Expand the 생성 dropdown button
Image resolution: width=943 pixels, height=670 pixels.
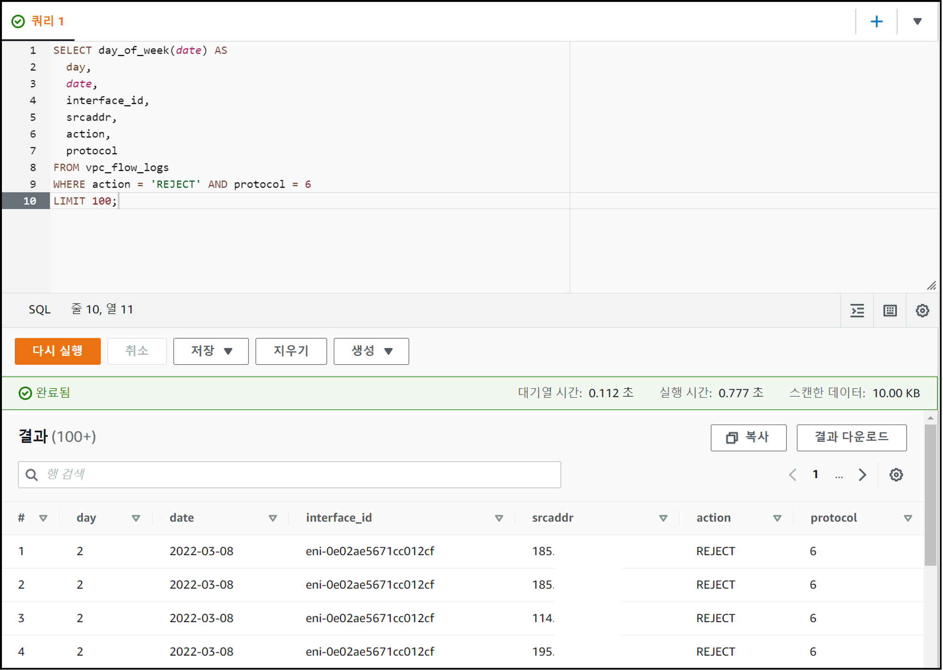[x=371, y=351]
